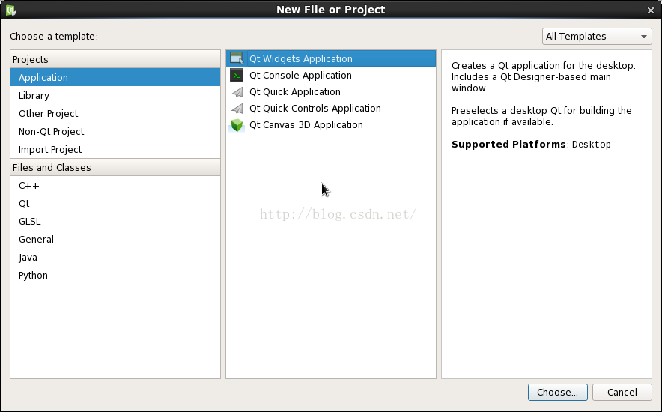Pick the Qt Quick Application template
Image resolution: width=662 pixels, height=412 pixels.
[x=331, y=91]
